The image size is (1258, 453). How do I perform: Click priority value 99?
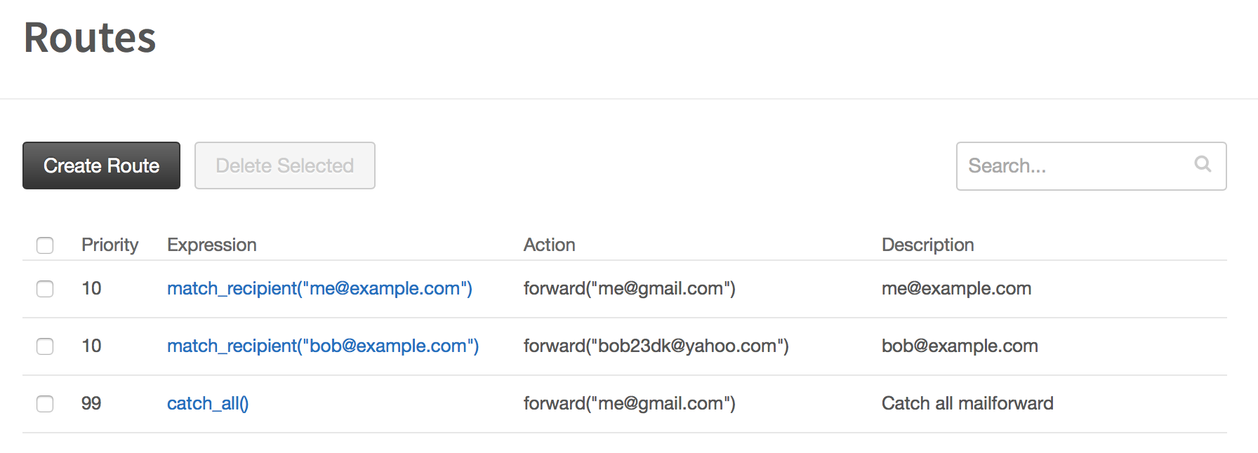pos(91,403)
